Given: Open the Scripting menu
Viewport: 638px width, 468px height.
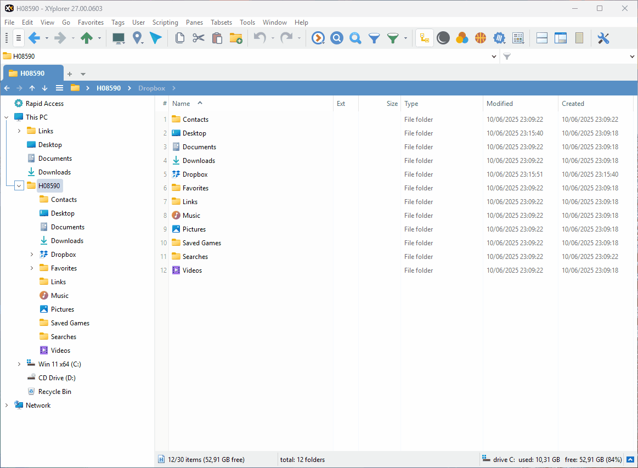Looking at the screenshot, I should click(165, 22).
